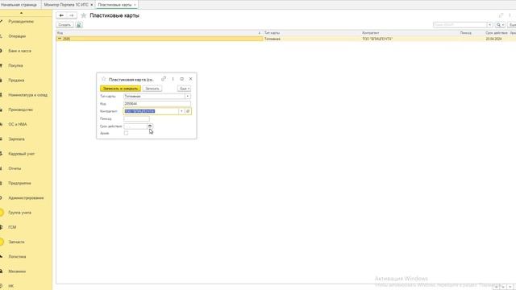Open Банк и касса section
The image size is (516, 290).
pyautogui.click(x=19, y=51)
